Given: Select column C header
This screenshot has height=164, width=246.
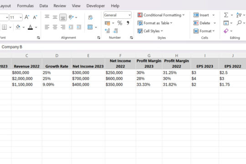Looking at the screenshot, I should (27, 56).
